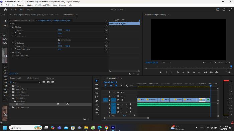The image size is (234, 131).
Task: Reset the Scale parameter
Action: pos(106,33)
